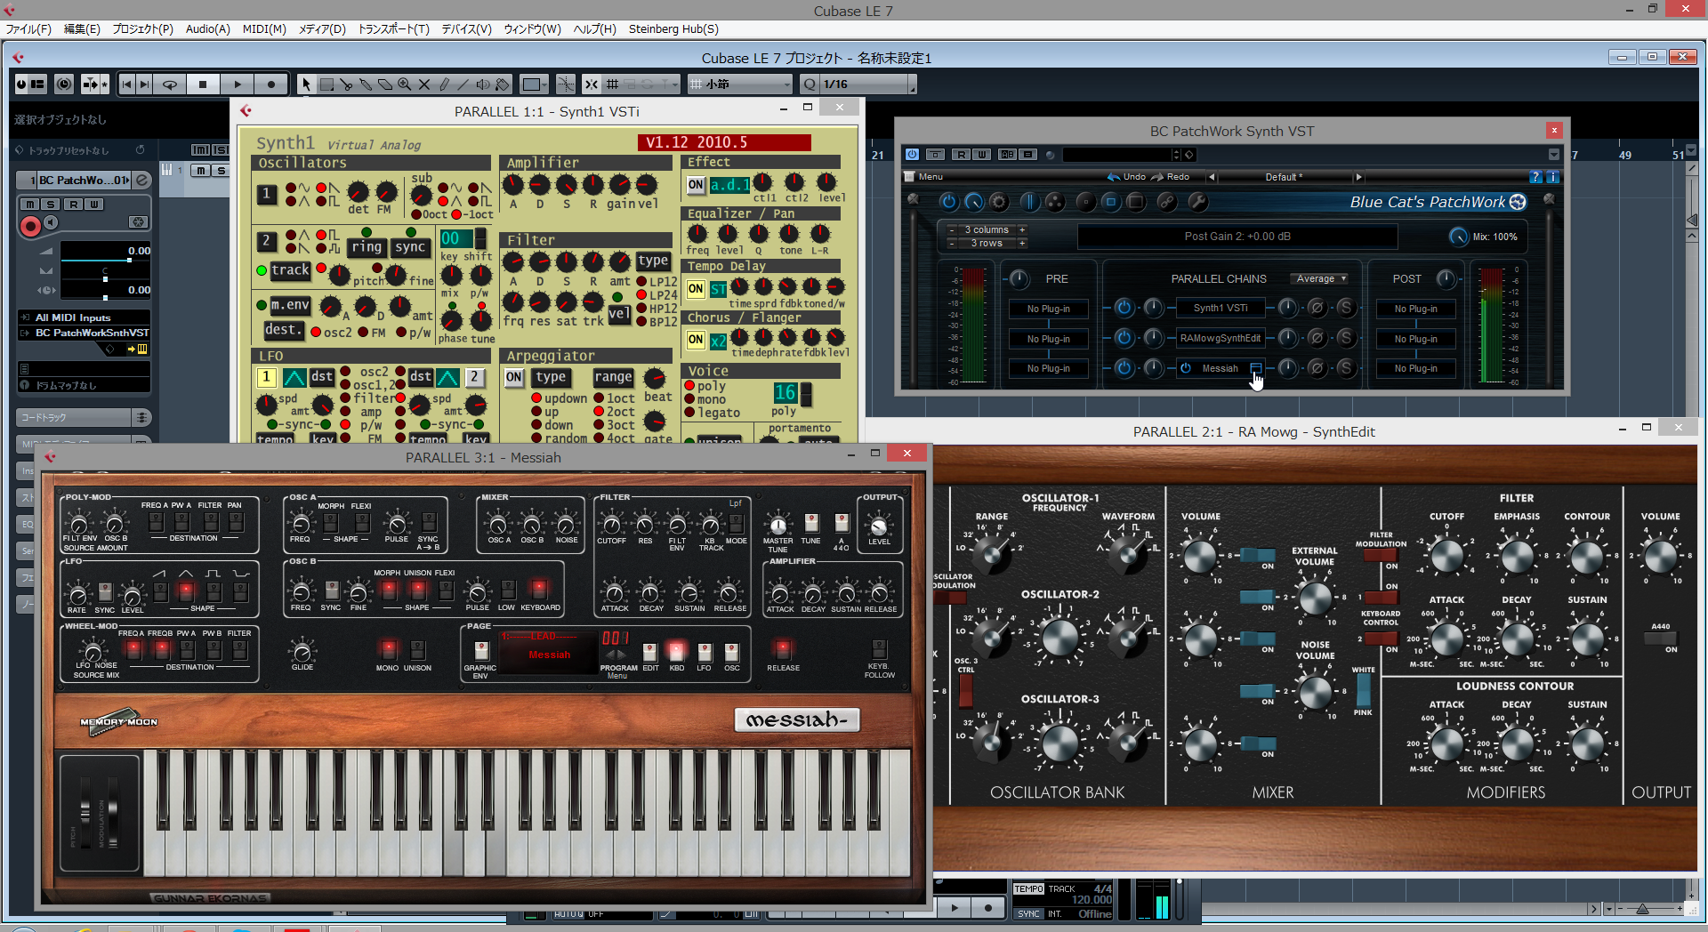Decrease row count with minus button

[952, 243]
